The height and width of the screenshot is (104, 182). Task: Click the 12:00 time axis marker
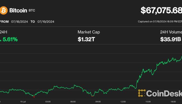(x=123, y=102)
